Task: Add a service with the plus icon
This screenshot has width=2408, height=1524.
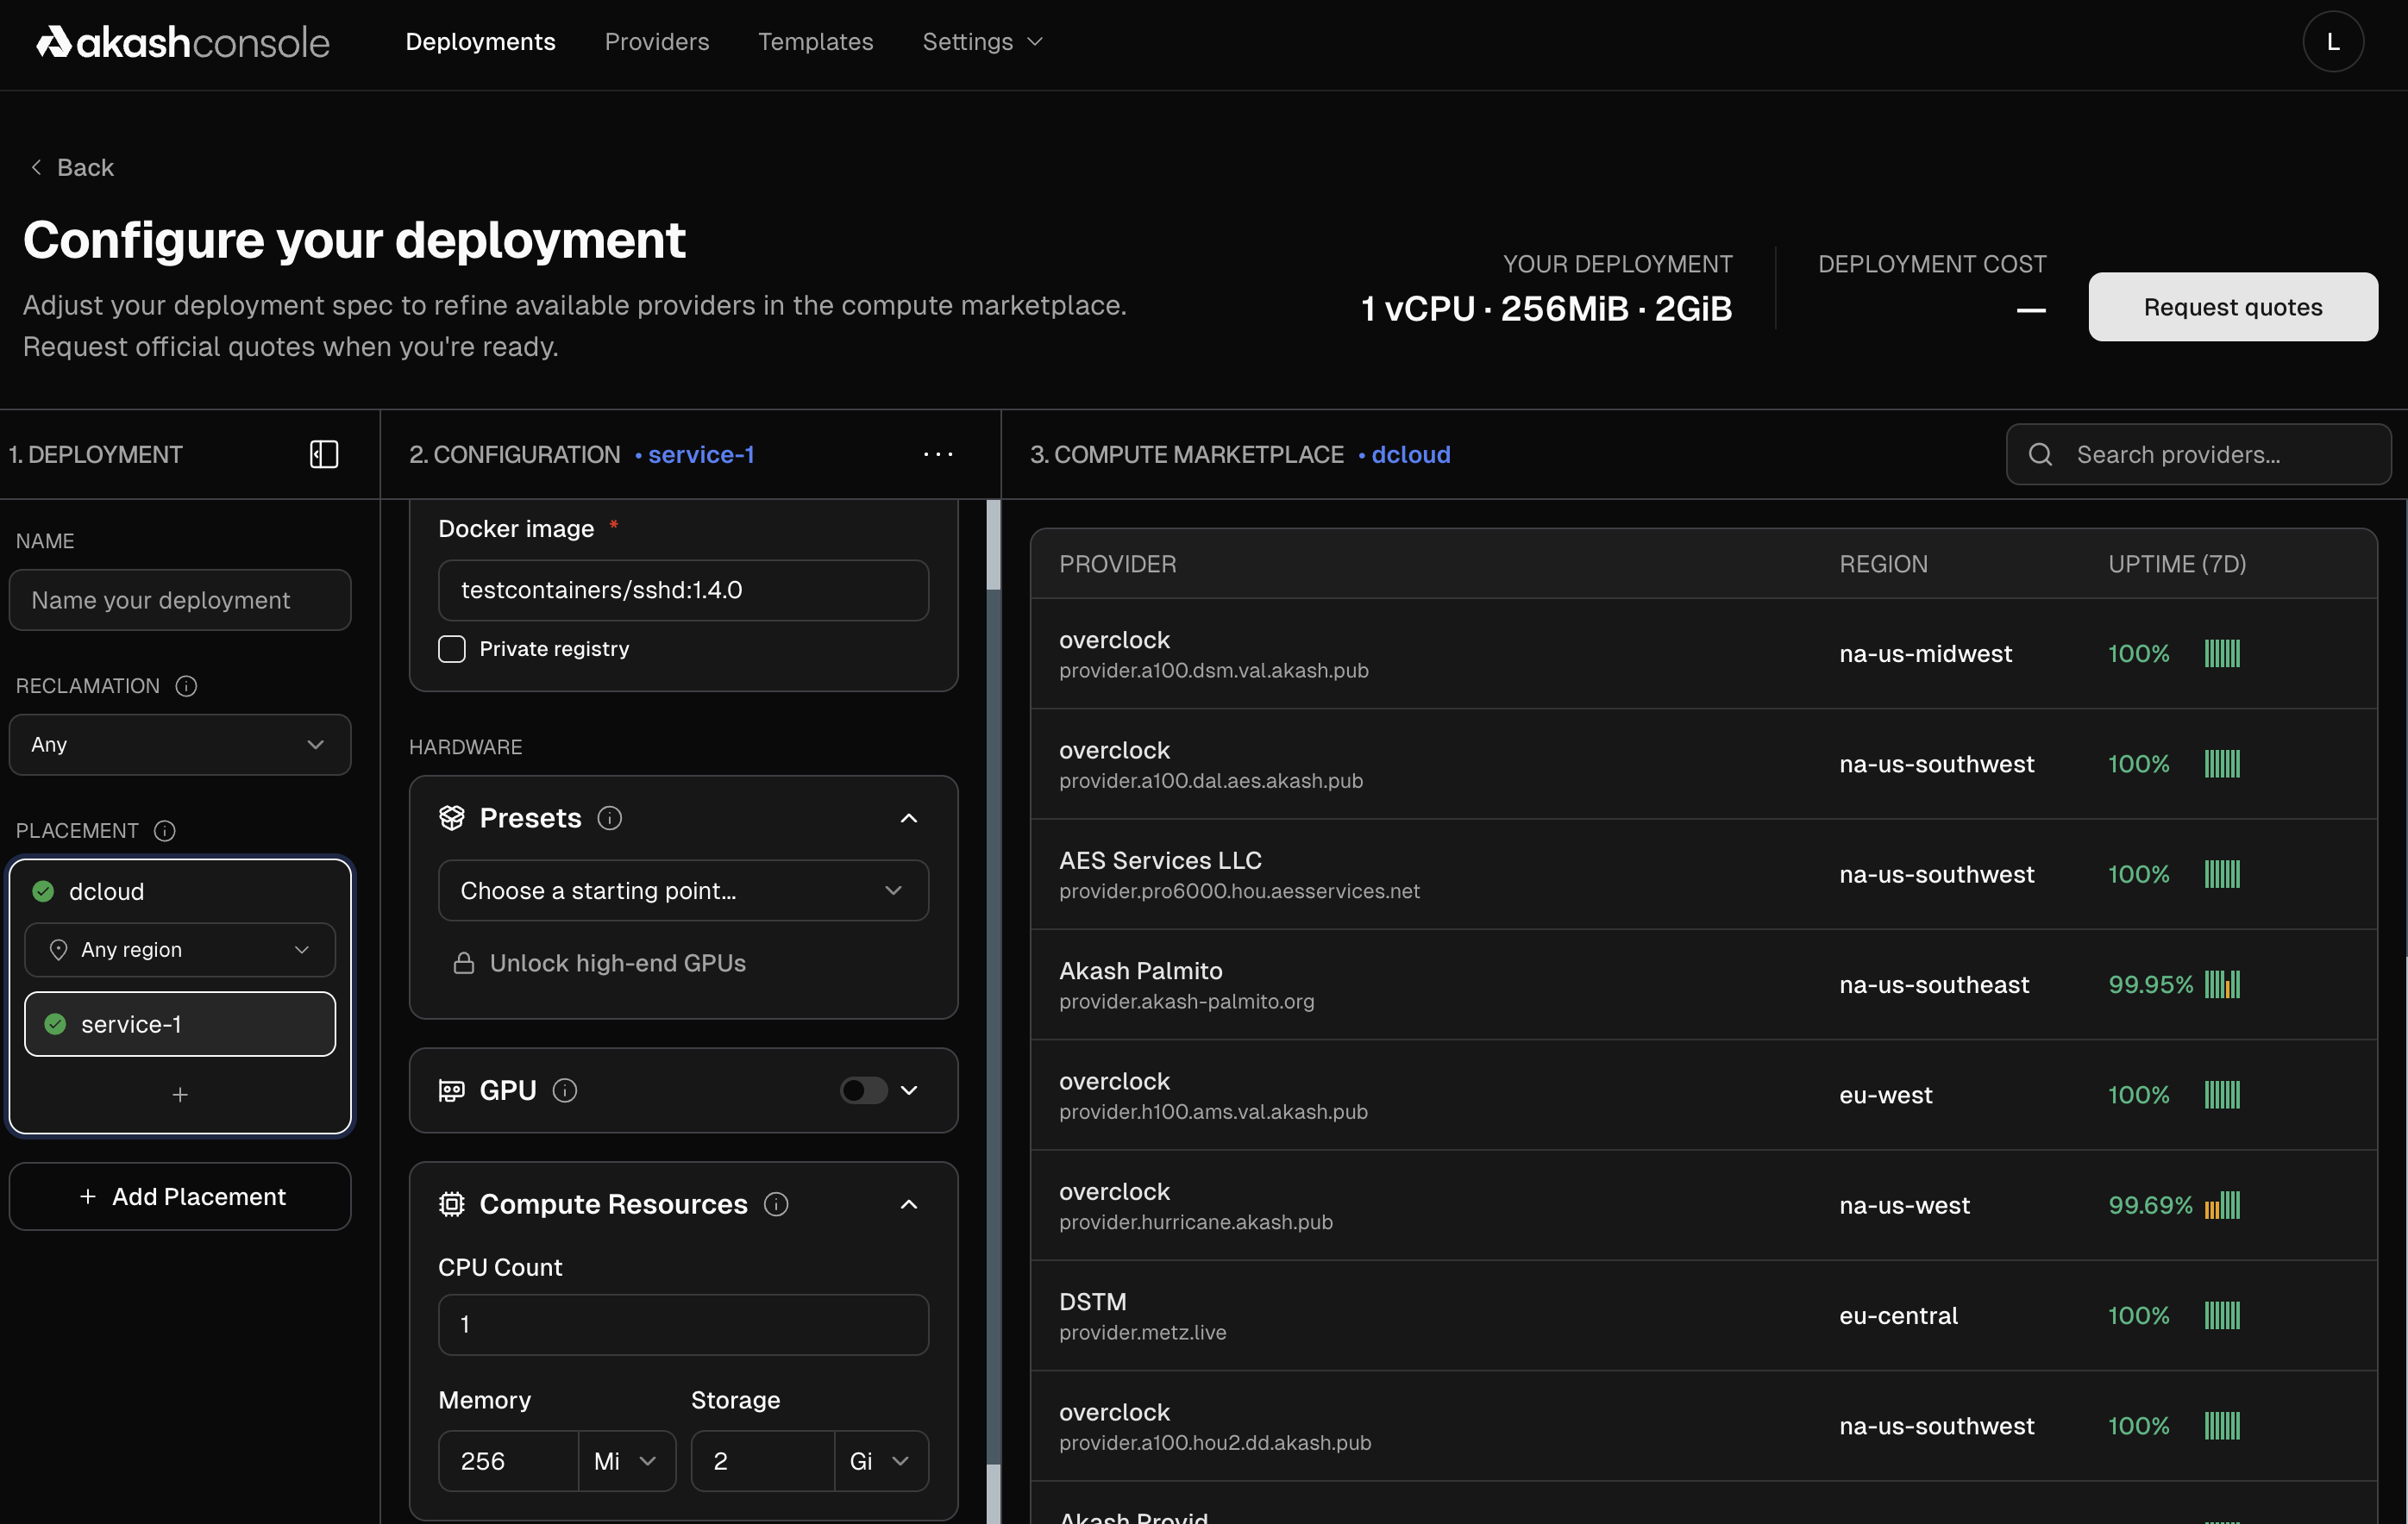Action: (x=180, y=1096)
